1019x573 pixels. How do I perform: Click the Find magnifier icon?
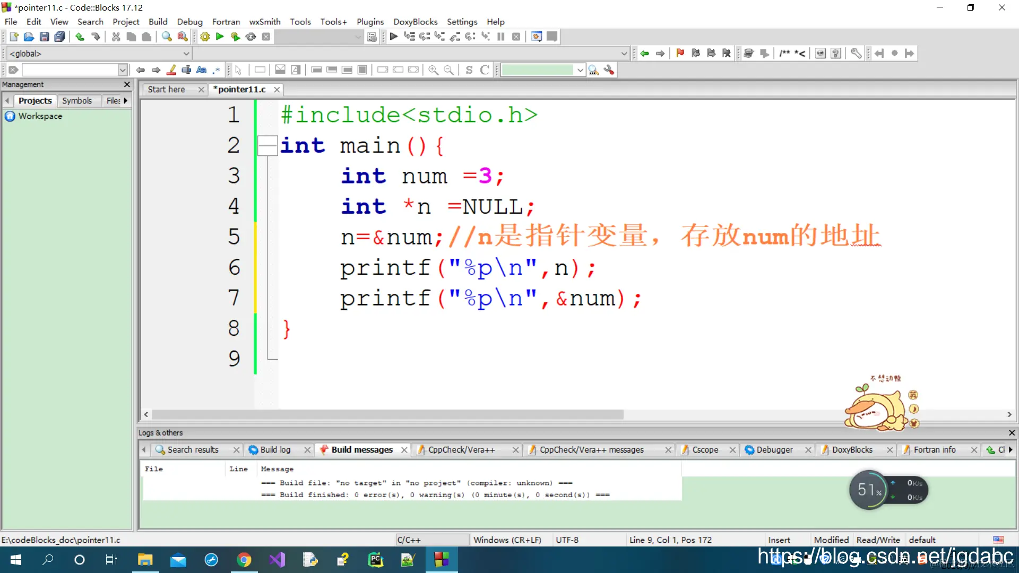click(x=167, y=37)
